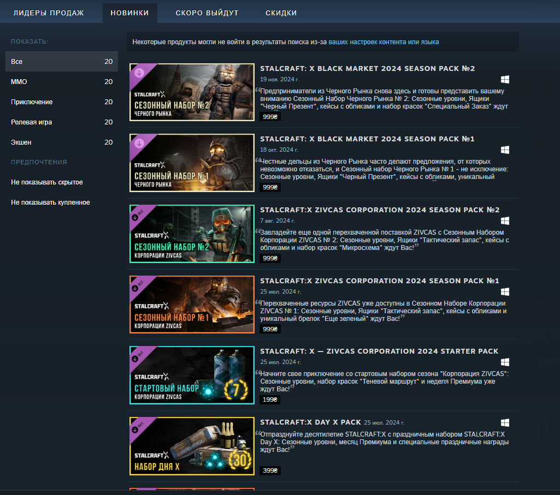
Task: Click DLC download badge on Black Market №2 image
Action: (139, 73)
